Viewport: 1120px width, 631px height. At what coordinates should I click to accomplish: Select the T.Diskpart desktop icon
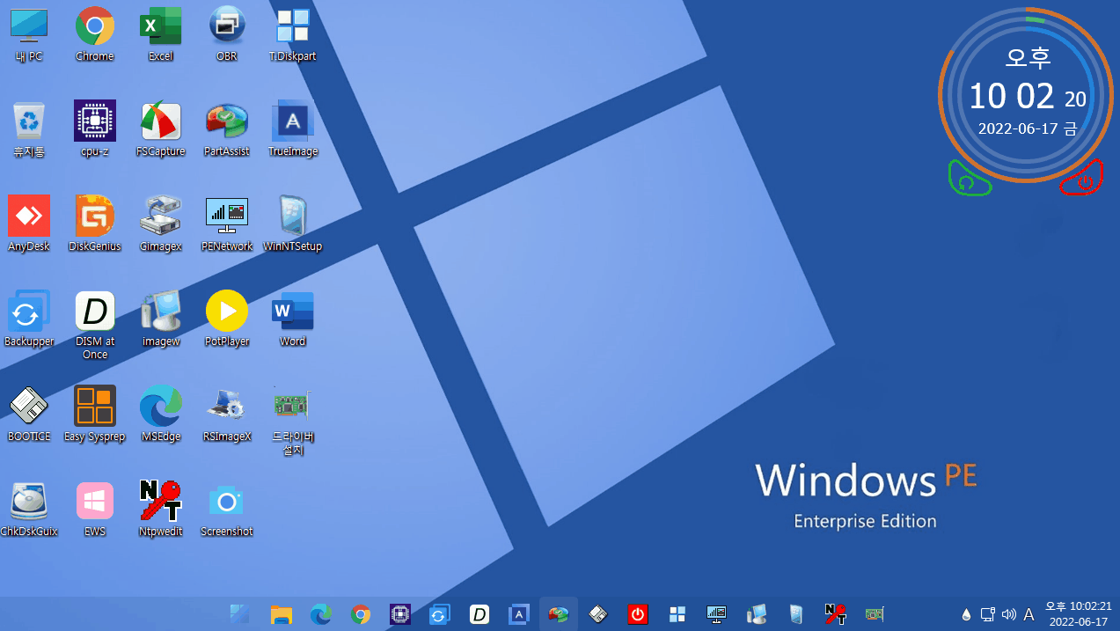coord(293,33)
